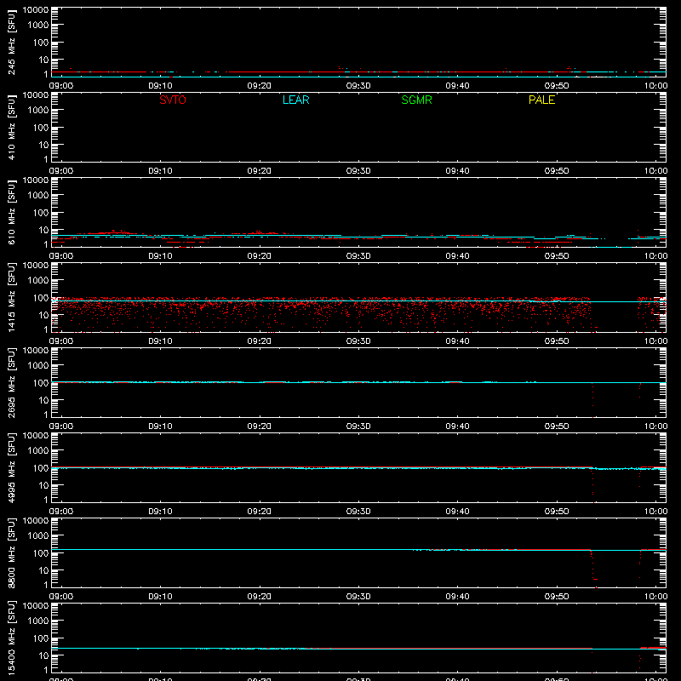Viewport: 681px width, 681px height.
Task: Click the 8800 MHz [SFU] axis title
Action: click(11, 553)
